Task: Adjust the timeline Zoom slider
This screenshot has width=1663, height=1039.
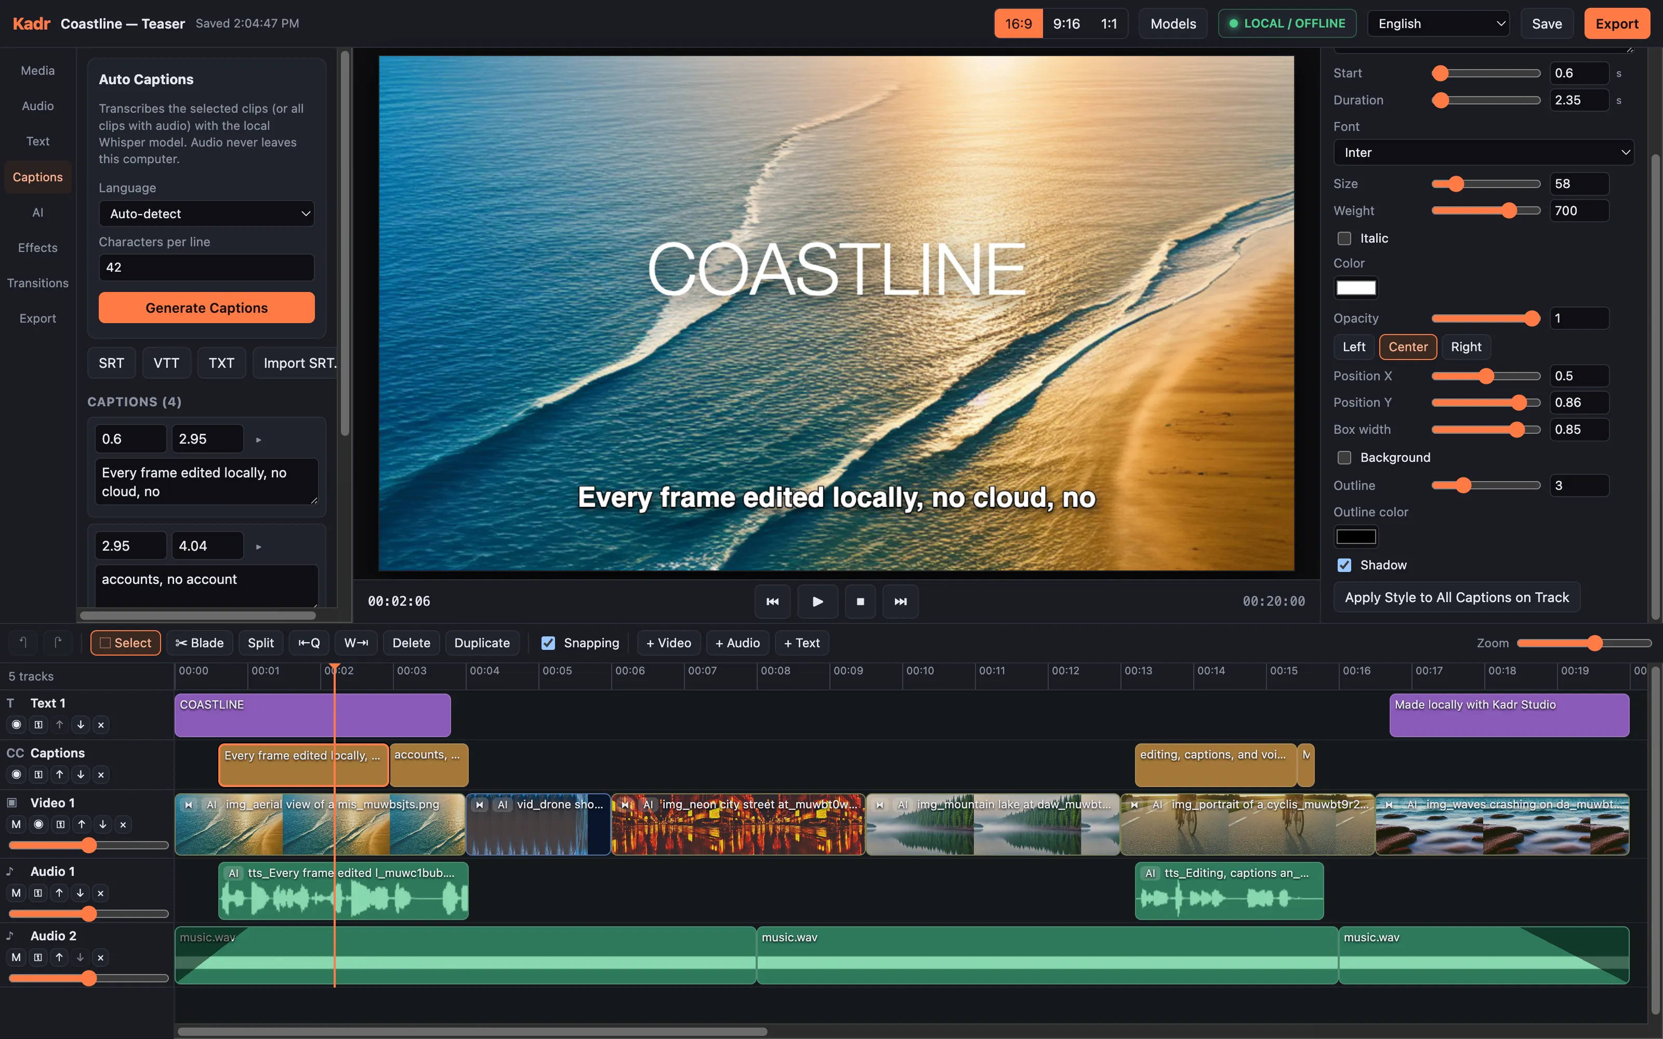Action: click(1583, 643)
